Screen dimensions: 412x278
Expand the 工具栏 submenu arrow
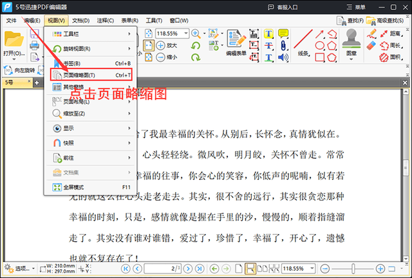point(129,34)
